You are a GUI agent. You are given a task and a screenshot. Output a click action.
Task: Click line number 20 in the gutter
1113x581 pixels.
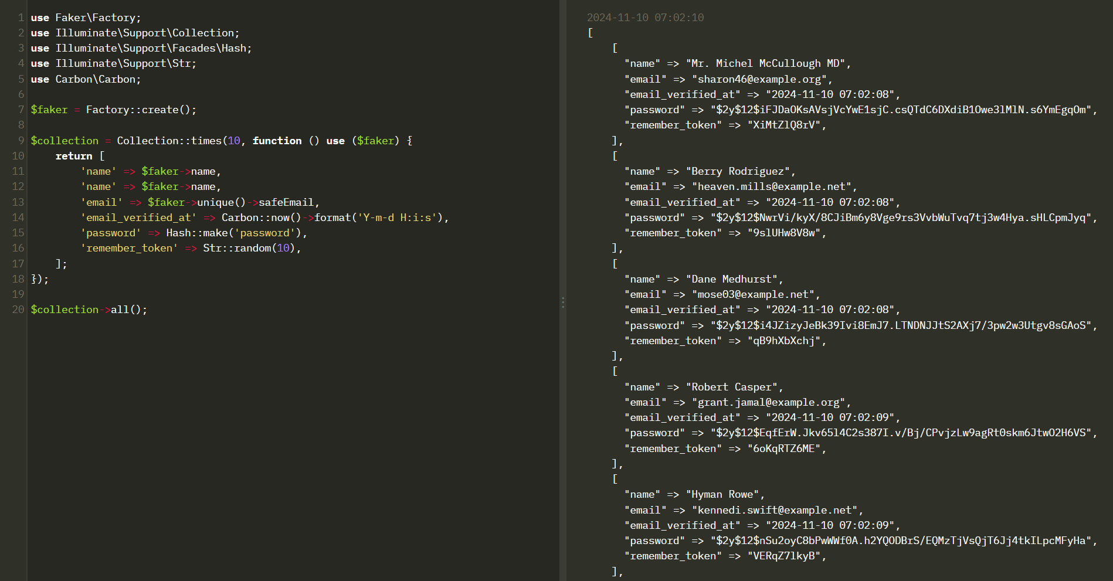pos(18,310)
